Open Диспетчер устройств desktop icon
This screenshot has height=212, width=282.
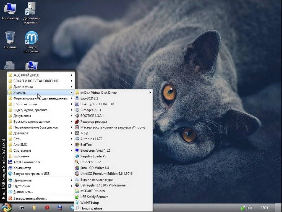[31, 13]
